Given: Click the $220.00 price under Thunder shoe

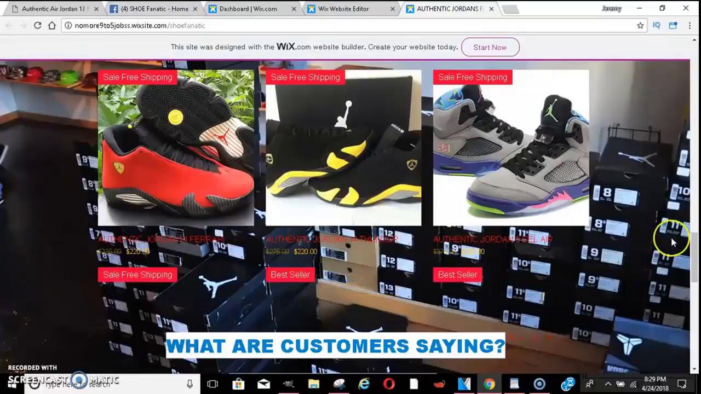Looking at the screenshot, I should tap(306, 252).
